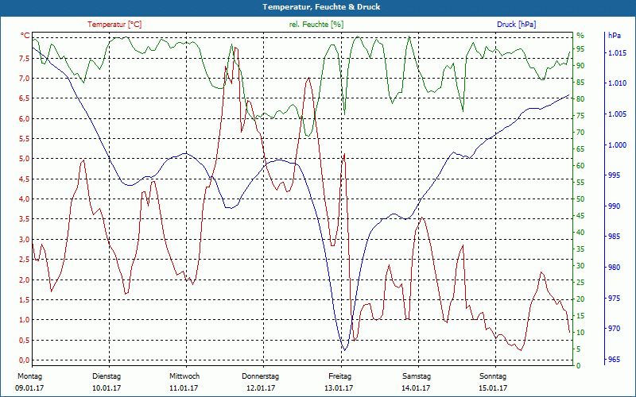636x397 pixels.
Task: Click the '%' humidity axis unit label
Action: point(580,36)
